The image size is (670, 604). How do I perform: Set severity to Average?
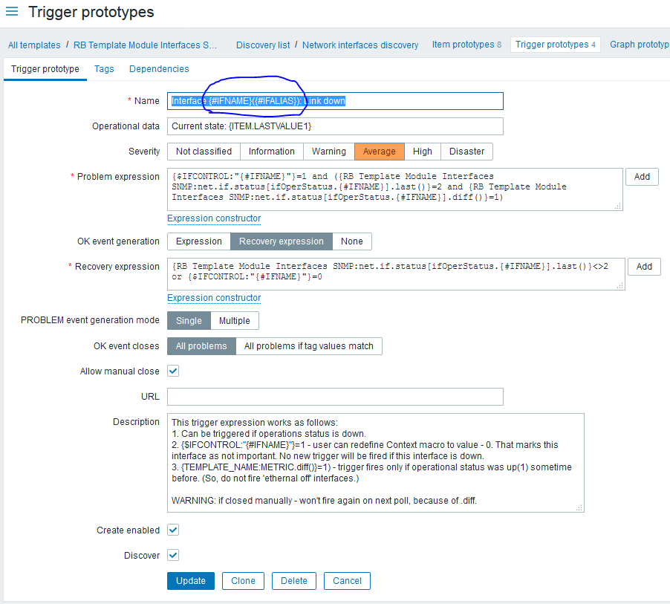pyautogui.click(x=380, y=152)
